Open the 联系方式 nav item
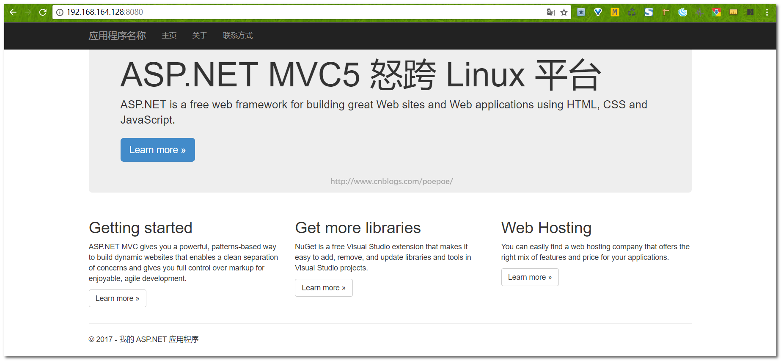The height and width of the screenshot is (361, 781). [238, 36]
